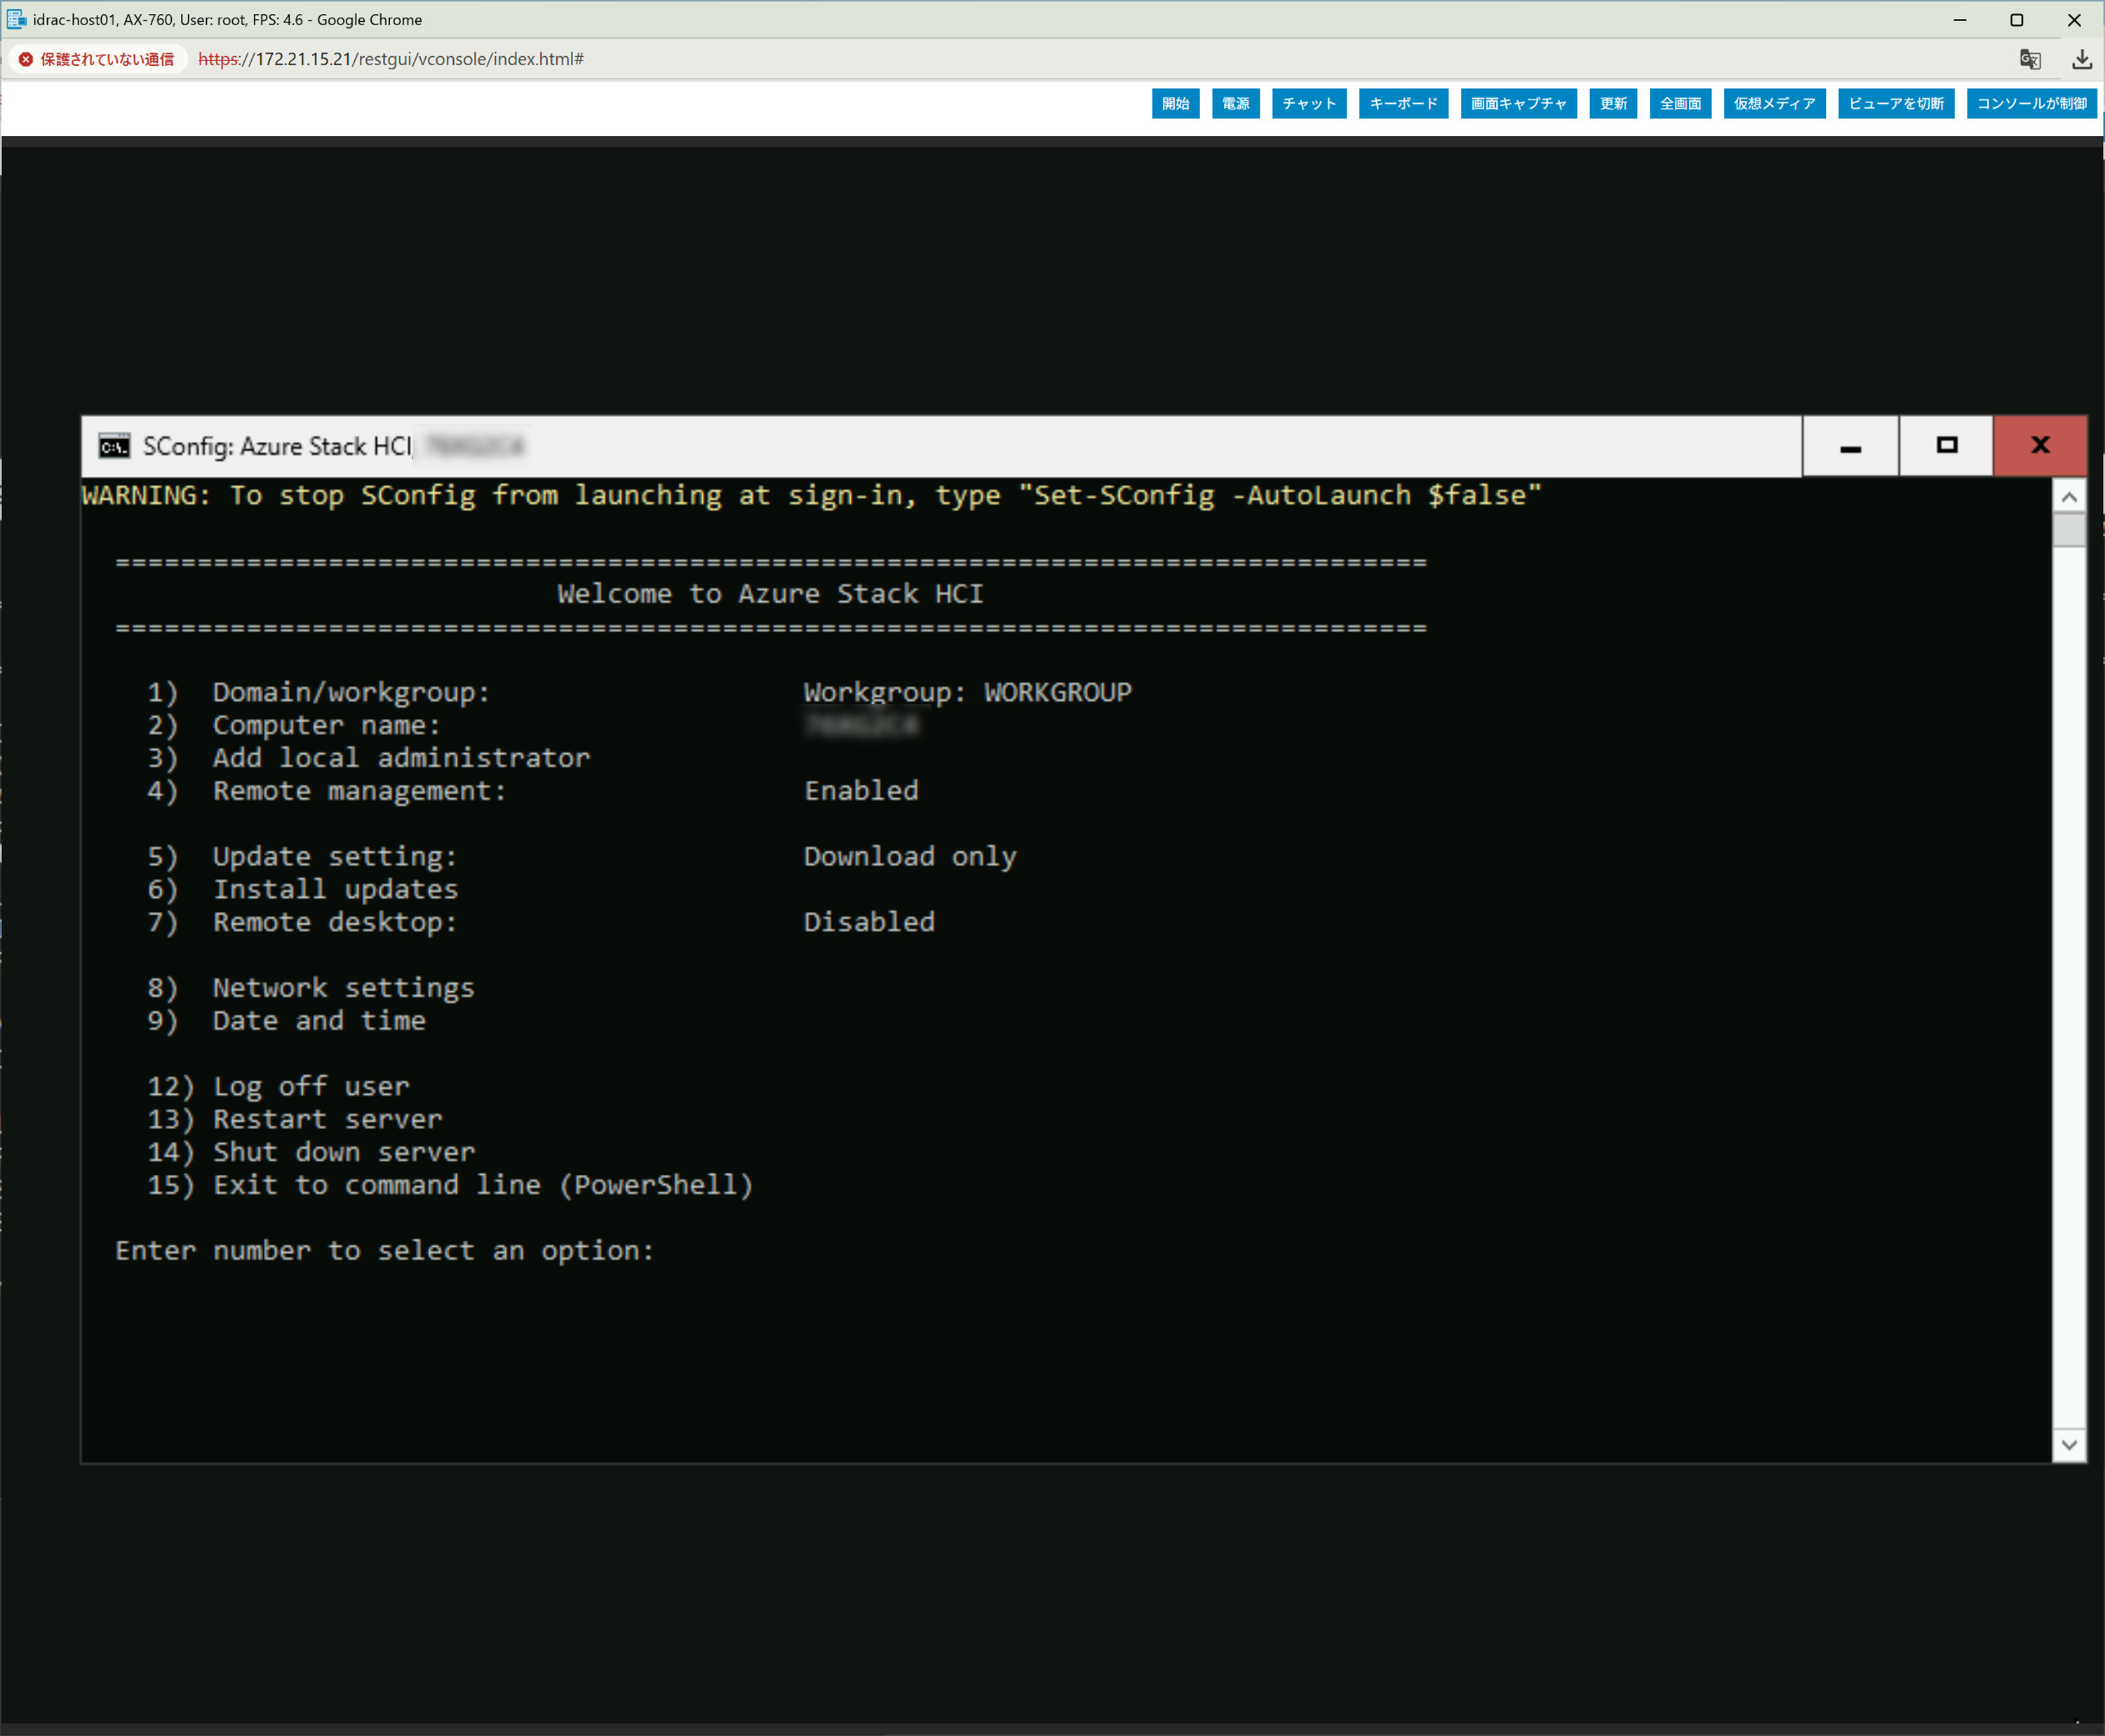This screenshot has height=1736, width=2105.
Task: Open the キーボード keyboard menu
Action: pyautogui.click(x=1403, y=104)
